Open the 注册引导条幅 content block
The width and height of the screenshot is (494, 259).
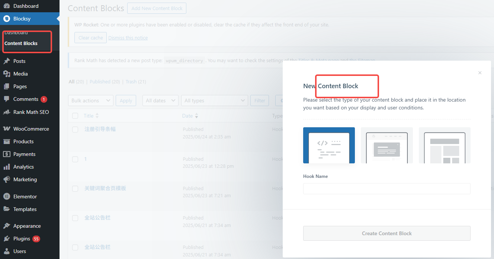pos(100,129)
